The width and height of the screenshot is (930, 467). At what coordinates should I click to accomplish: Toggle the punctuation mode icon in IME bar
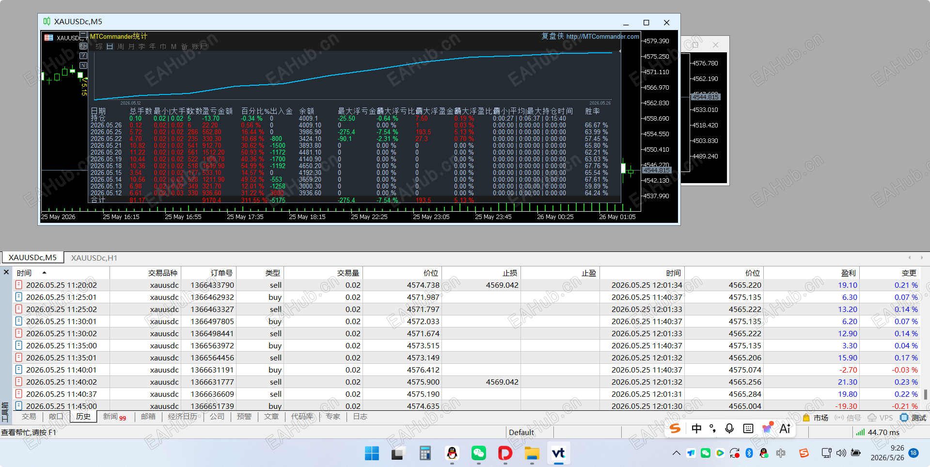pyautogui.click(x=712, y=428)
